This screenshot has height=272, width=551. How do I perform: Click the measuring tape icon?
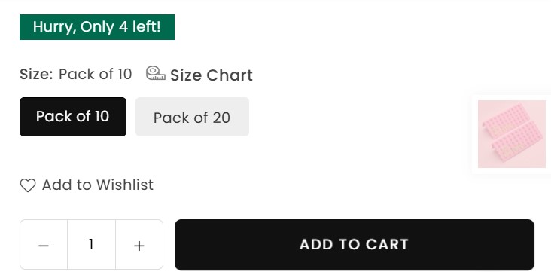pos(156,73)
